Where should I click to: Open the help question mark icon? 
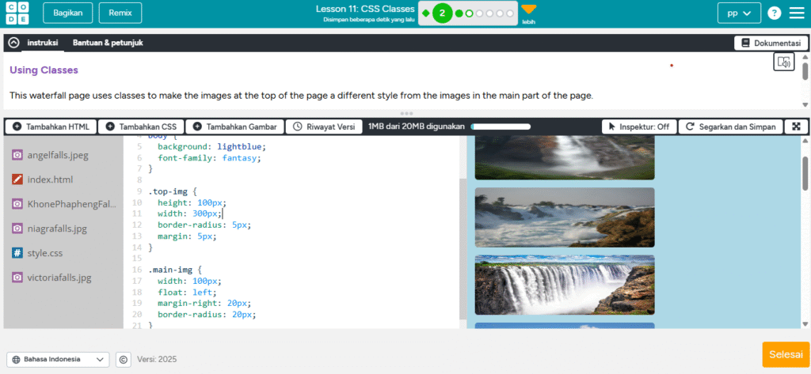[x=774, y=13]
